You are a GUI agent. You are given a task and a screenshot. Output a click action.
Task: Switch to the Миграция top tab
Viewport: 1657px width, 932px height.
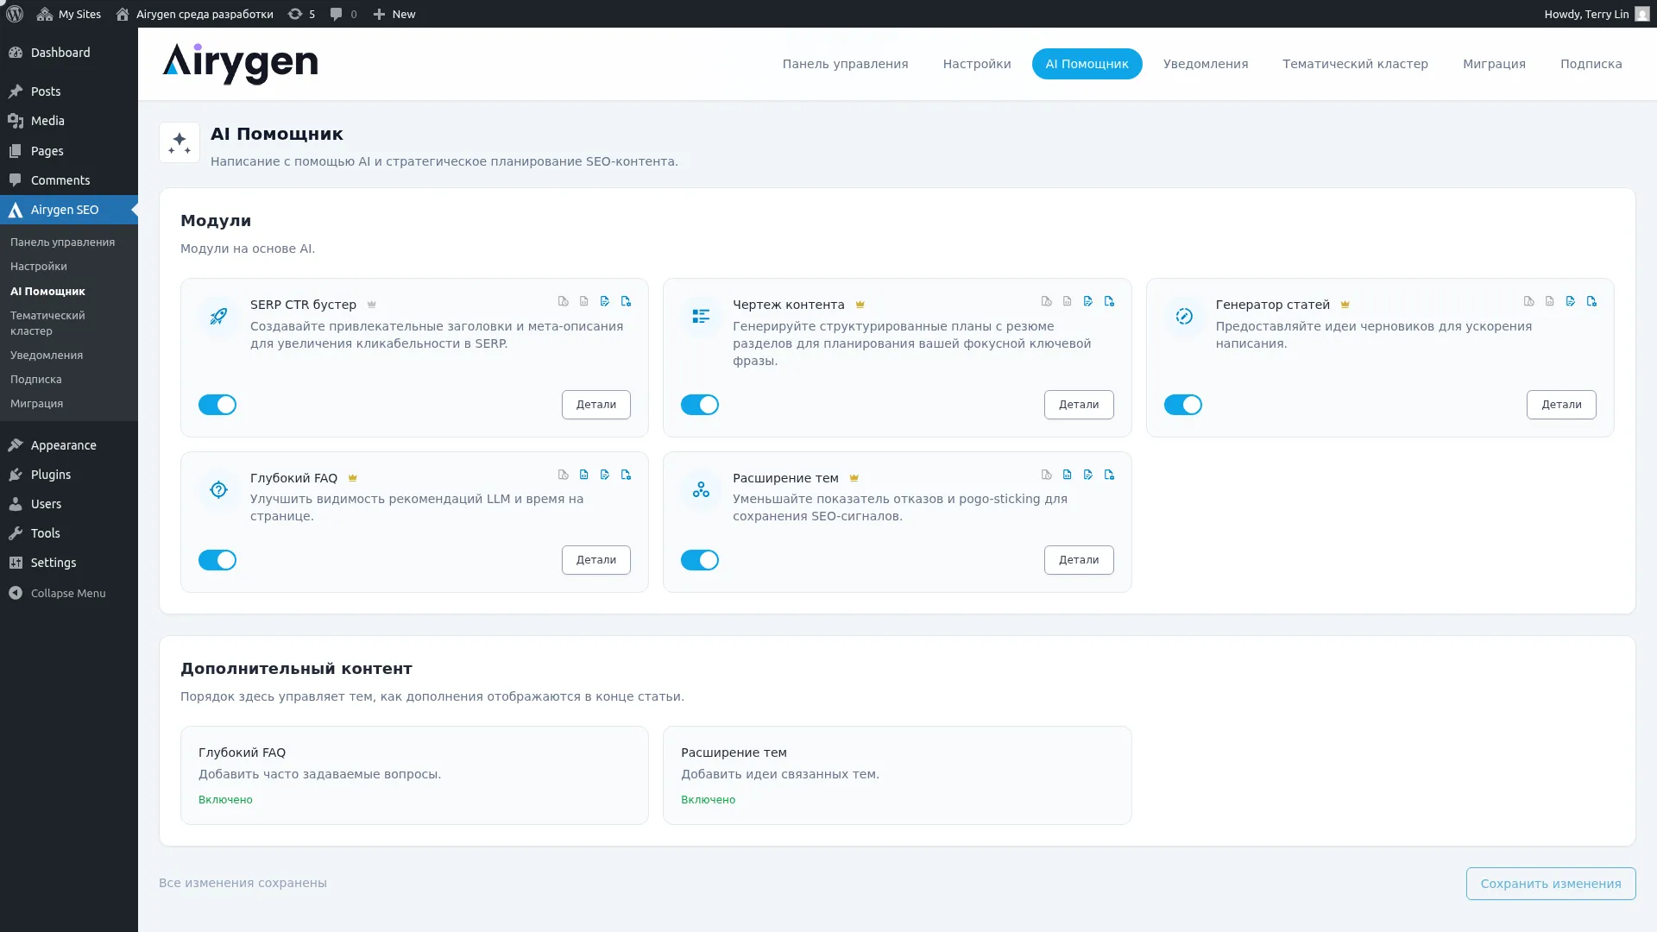1494,64
